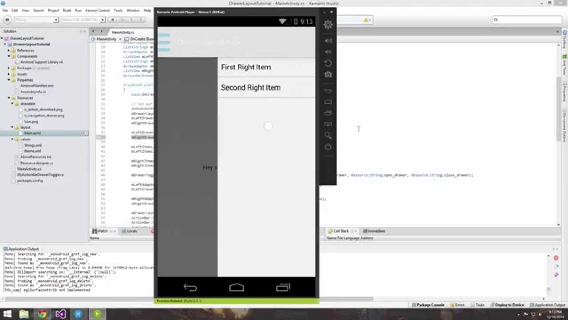Switch to the Locals tab

pos(130,231)
